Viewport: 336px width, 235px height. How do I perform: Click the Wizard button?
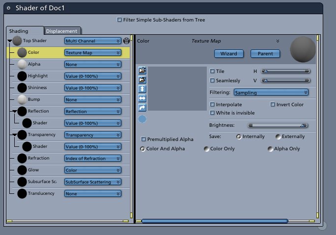click(x=229, y=53)
